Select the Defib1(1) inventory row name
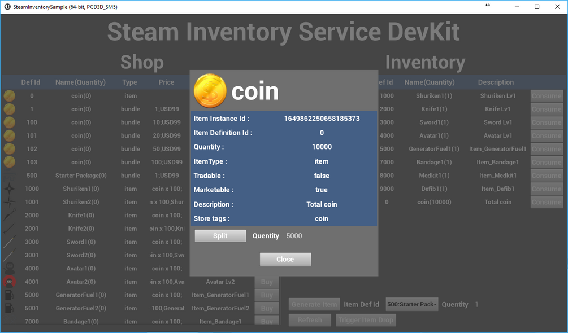 [x=434, y=189]
